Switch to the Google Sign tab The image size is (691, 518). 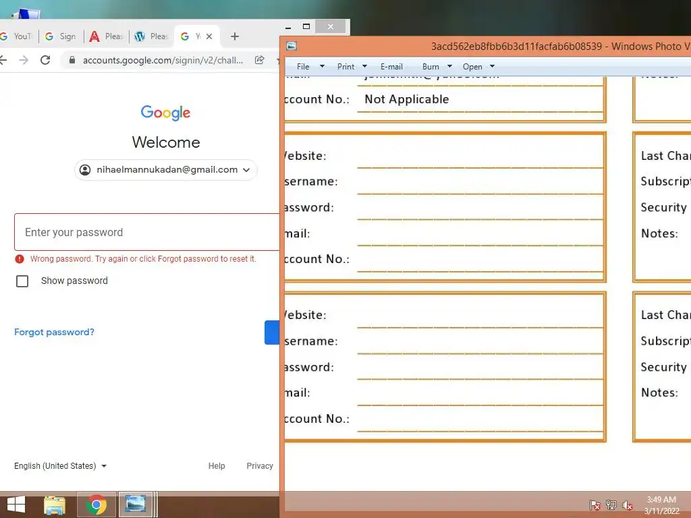pos(61,36)
